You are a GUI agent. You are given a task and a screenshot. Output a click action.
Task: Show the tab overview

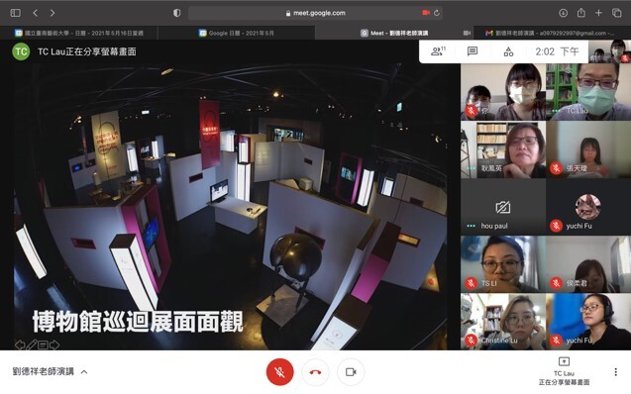(617, 13)
